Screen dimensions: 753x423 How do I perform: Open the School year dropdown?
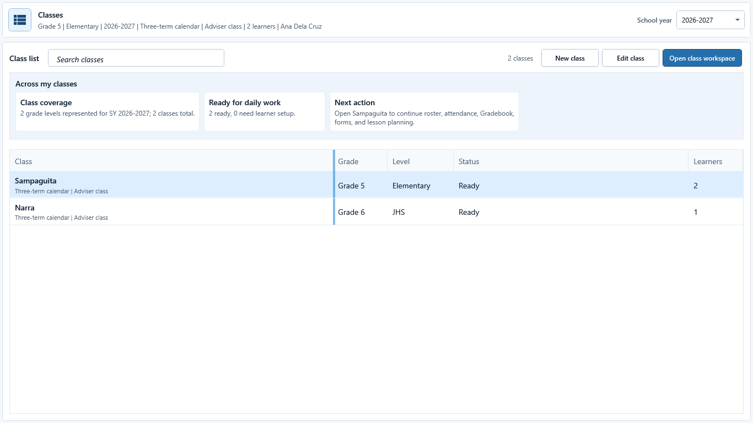click(710, 20)
